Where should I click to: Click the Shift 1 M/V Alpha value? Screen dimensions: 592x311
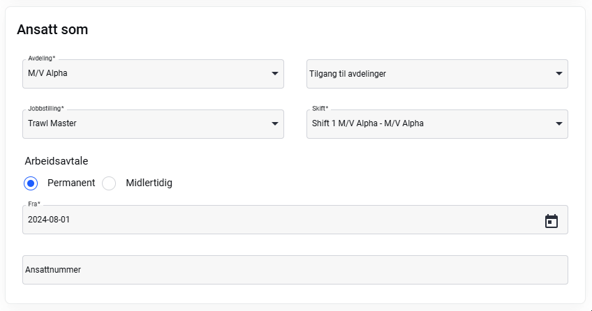pos(368,123)
